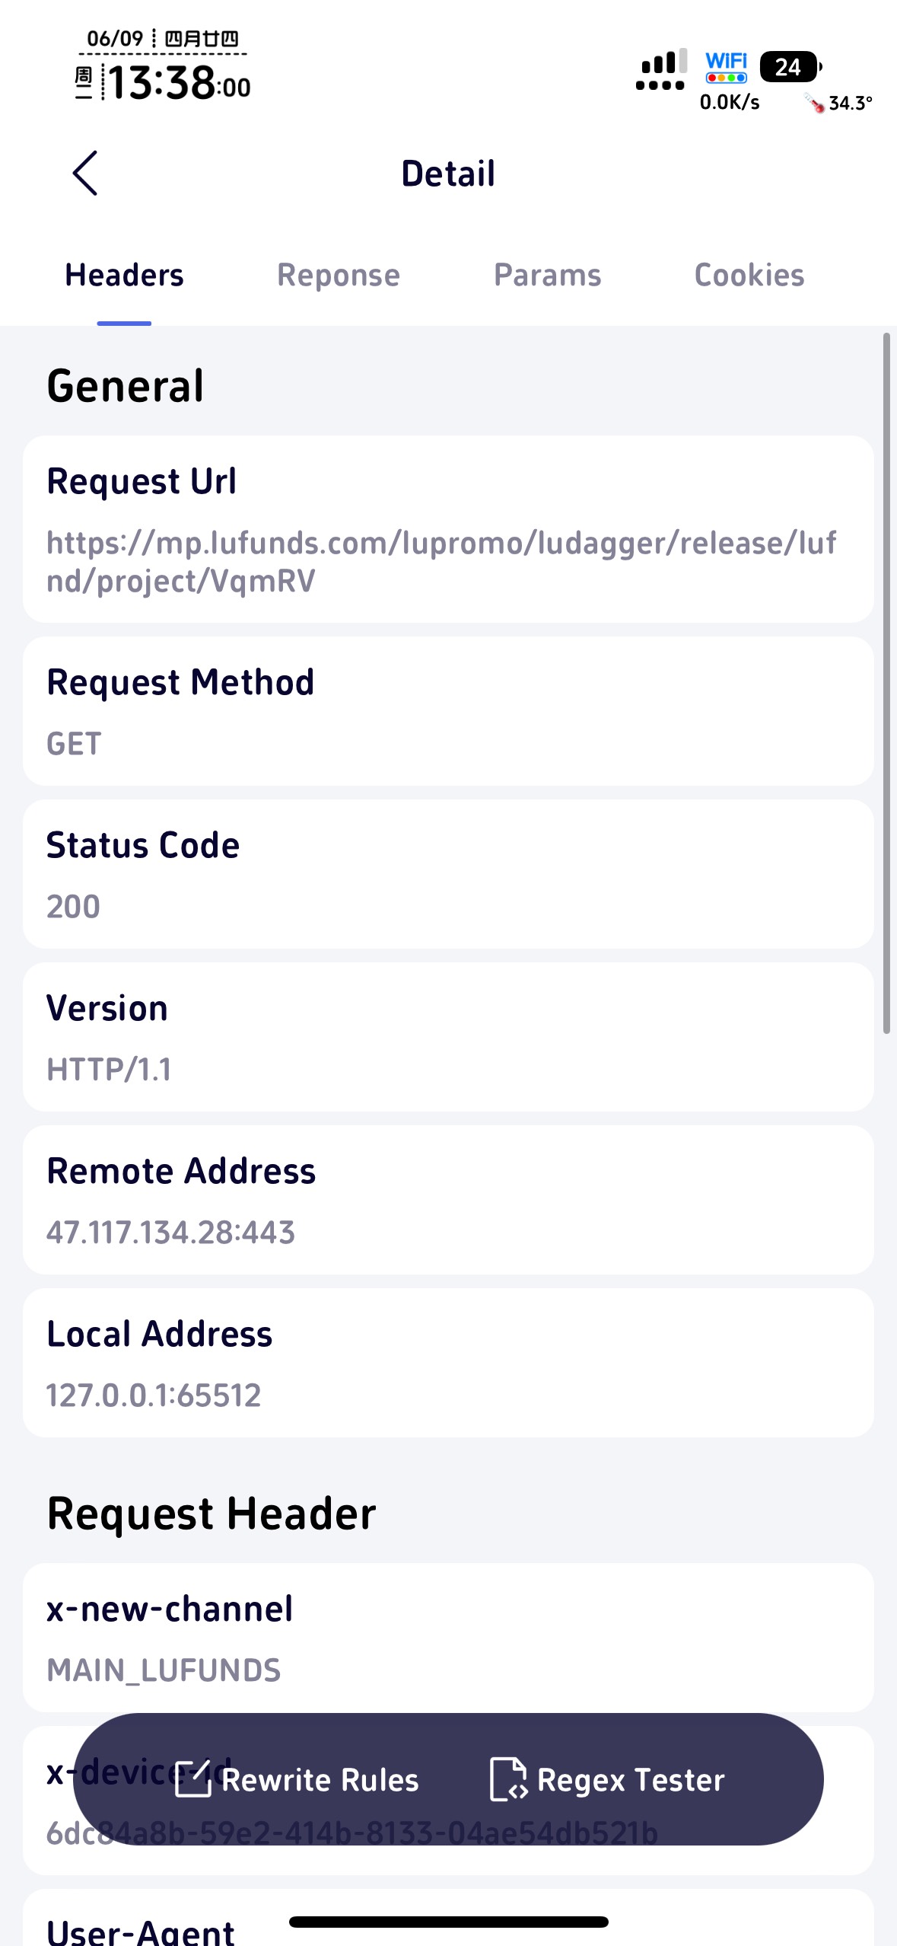Tap the Remote Address 47.117.134.28:443 value

point(170,1232)
